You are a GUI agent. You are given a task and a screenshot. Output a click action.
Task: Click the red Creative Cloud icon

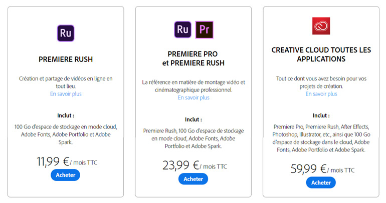321,26
